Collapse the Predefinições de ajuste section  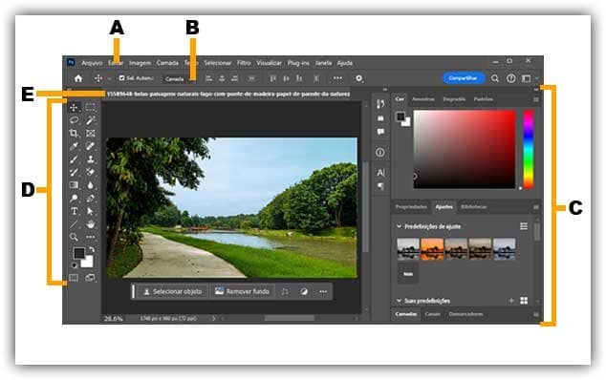[399, 226]
